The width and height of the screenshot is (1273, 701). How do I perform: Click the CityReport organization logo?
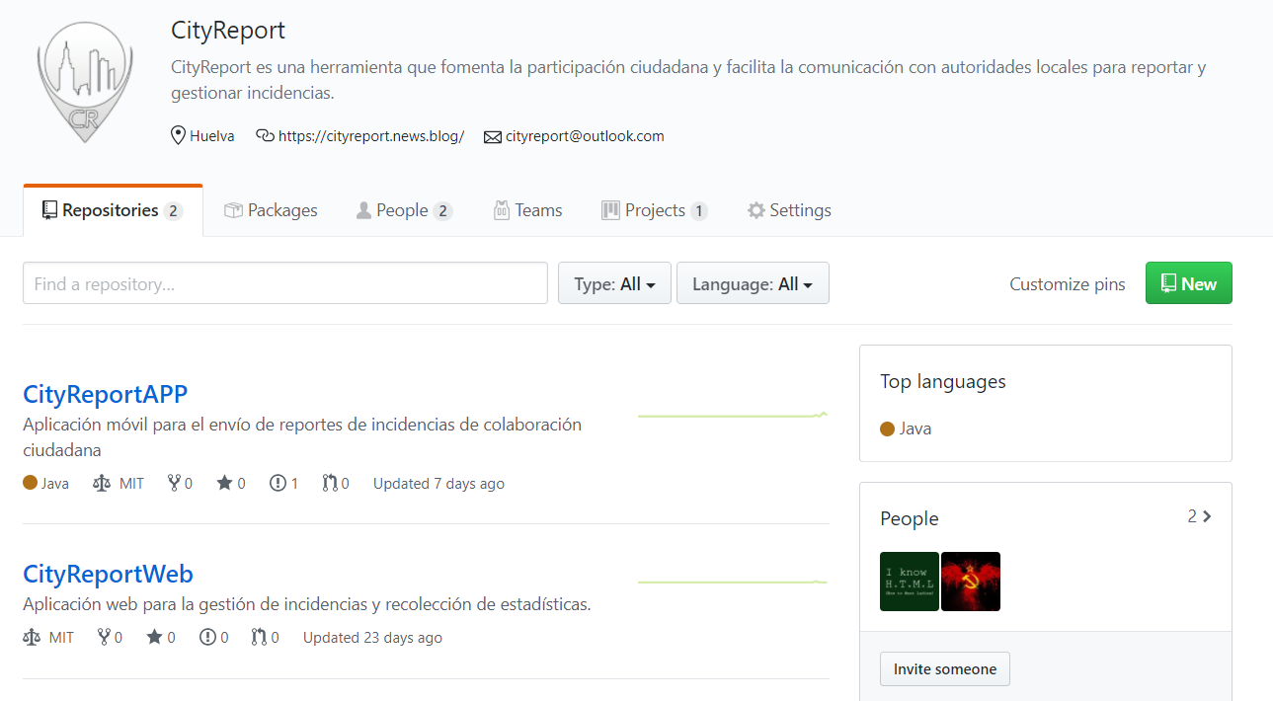[84, 81]
